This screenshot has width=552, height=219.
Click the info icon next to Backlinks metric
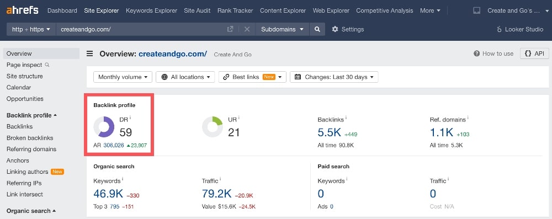(x=346, y=117)
